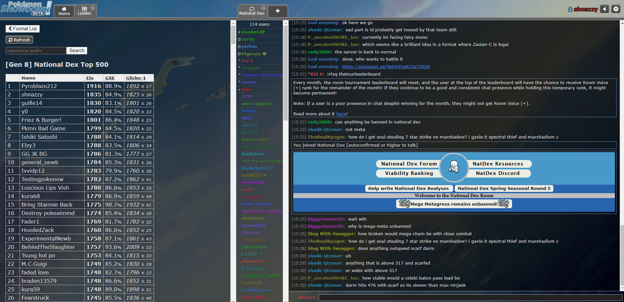Close the Ladder tab
This screenshot has height=302, width=624.
click(93, 7)
